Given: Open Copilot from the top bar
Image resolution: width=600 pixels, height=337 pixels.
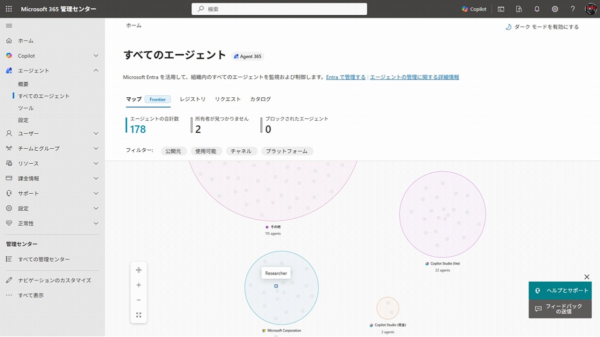Looking at the screenshot, I should point(473,8).
